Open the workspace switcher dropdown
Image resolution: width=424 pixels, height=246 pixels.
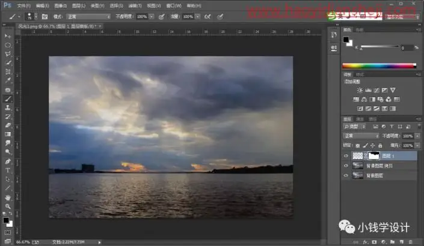(x=402, y=17)
